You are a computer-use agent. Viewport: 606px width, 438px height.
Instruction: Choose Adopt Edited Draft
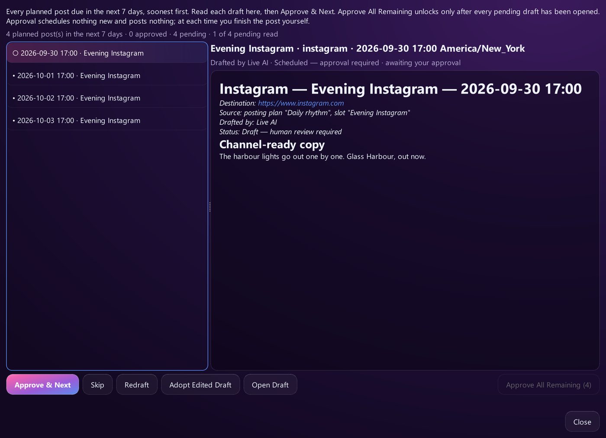pyautogui.click(x=200, y=385)
